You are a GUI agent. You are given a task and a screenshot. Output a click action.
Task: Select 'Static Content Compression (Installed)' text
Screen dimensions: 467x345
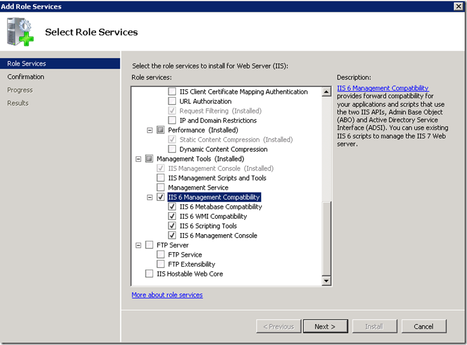point(236,140)
